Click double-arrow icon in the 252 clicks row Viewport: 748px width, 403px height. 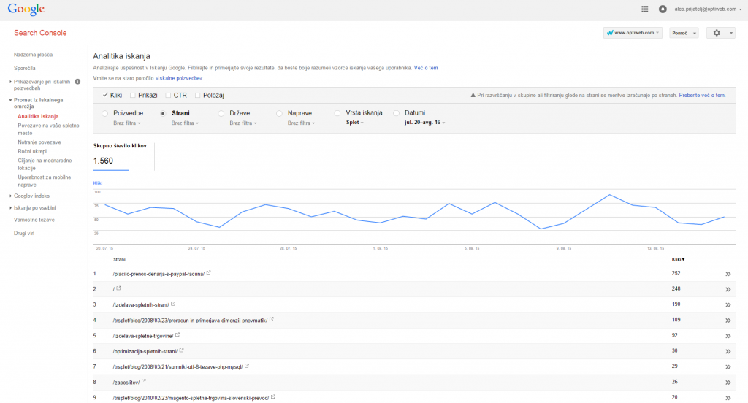pyautogui.click(x=728, y=274)
